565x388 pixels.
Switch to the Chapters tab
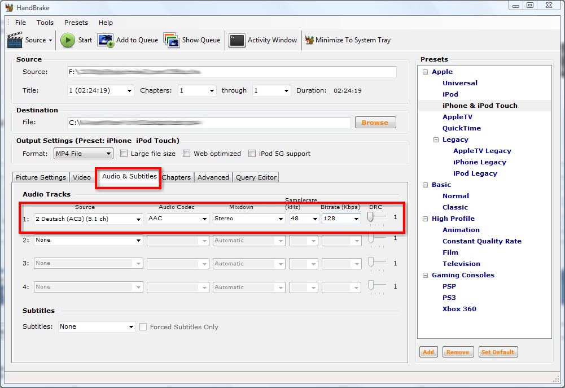click(176, 177)
